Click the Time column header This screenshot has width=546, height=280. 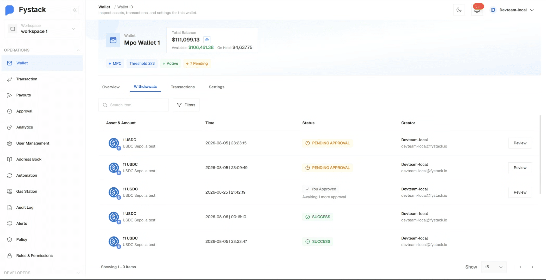coord(210,123)
